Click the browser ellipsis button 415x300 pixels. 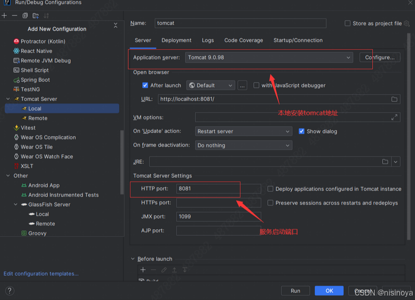242,85
